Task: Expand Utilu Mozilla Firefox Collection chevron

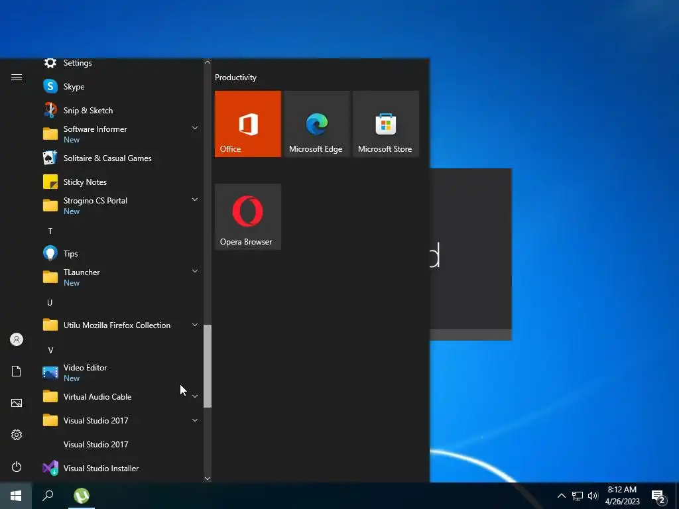Action: 195,325
